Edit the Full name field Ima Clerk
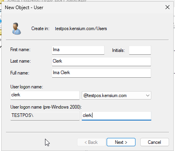175x151 pixels. (102, 73)
